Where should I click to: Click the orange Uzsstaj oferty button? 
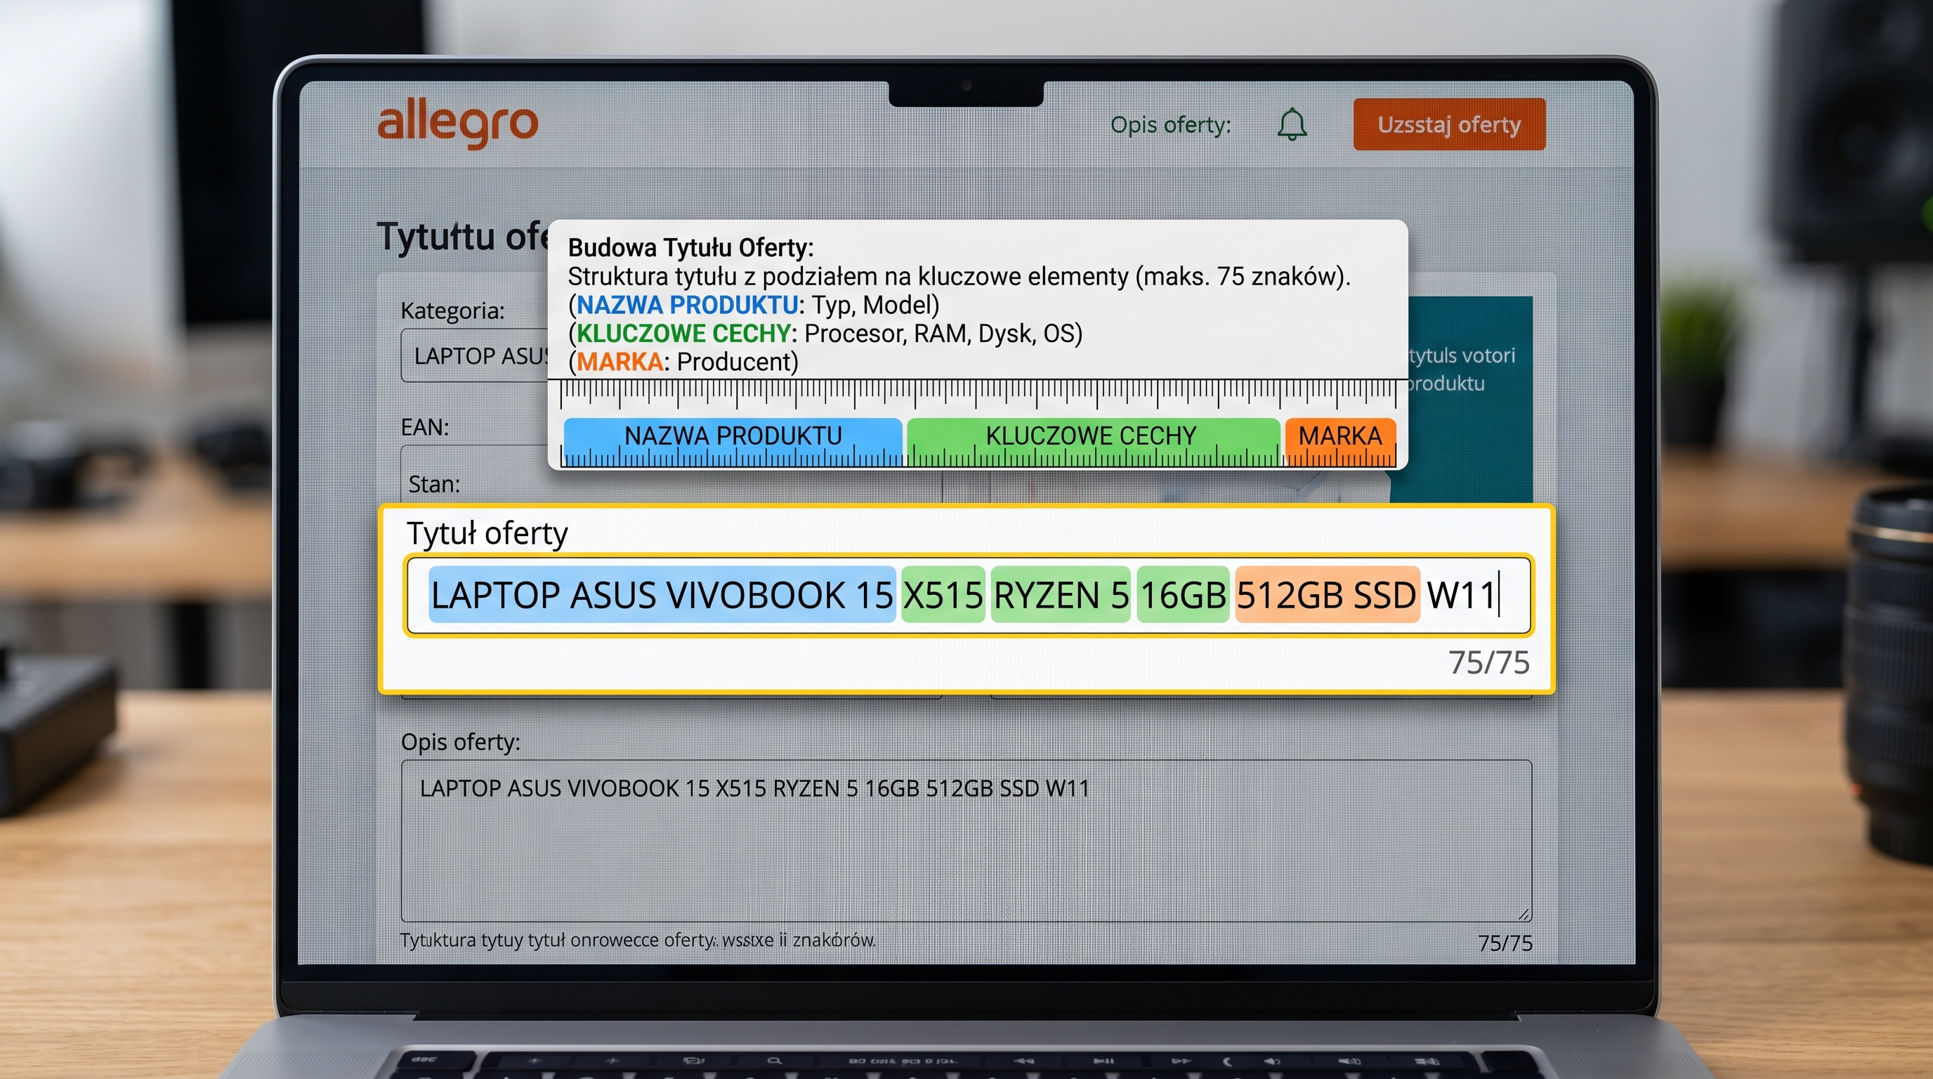[1449, 124]
